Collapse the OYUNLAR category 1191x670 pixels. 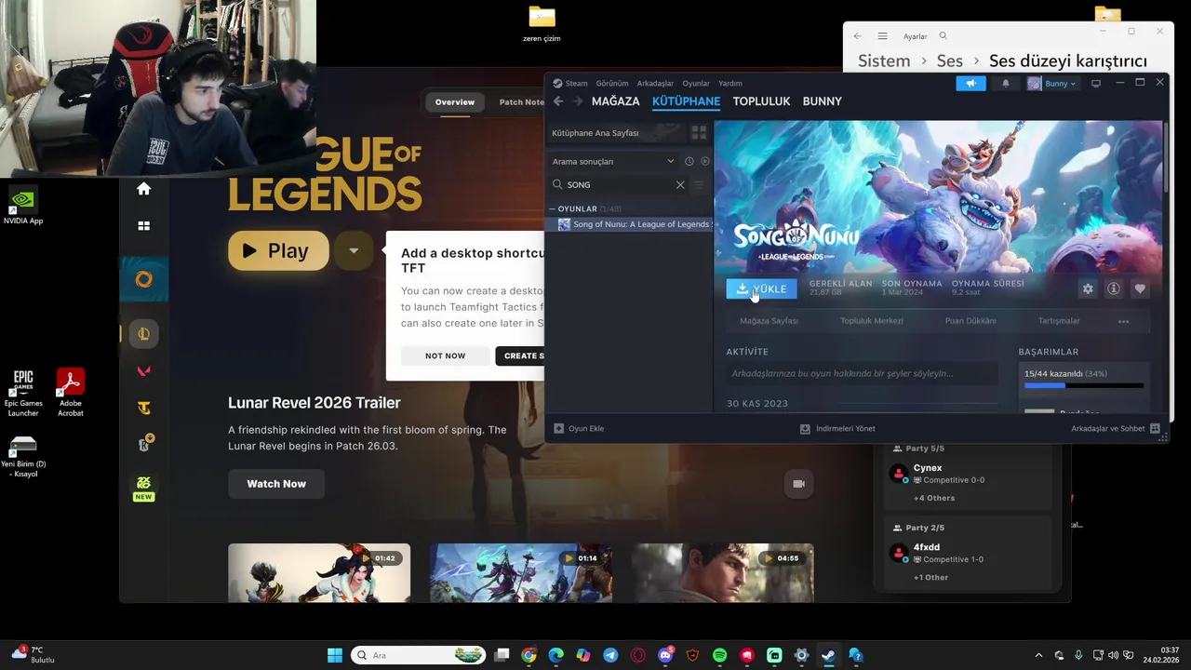tap(552, 208)
